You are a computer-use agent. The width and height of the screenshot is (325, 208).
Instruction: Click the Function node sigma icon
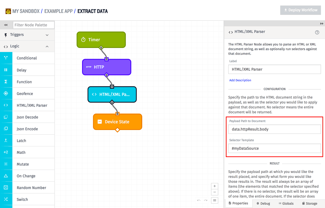click(6, 82)
